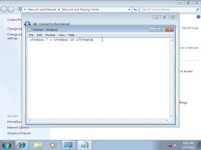
Task: Close the Untitled Notepad window
Action: (169, 30)
